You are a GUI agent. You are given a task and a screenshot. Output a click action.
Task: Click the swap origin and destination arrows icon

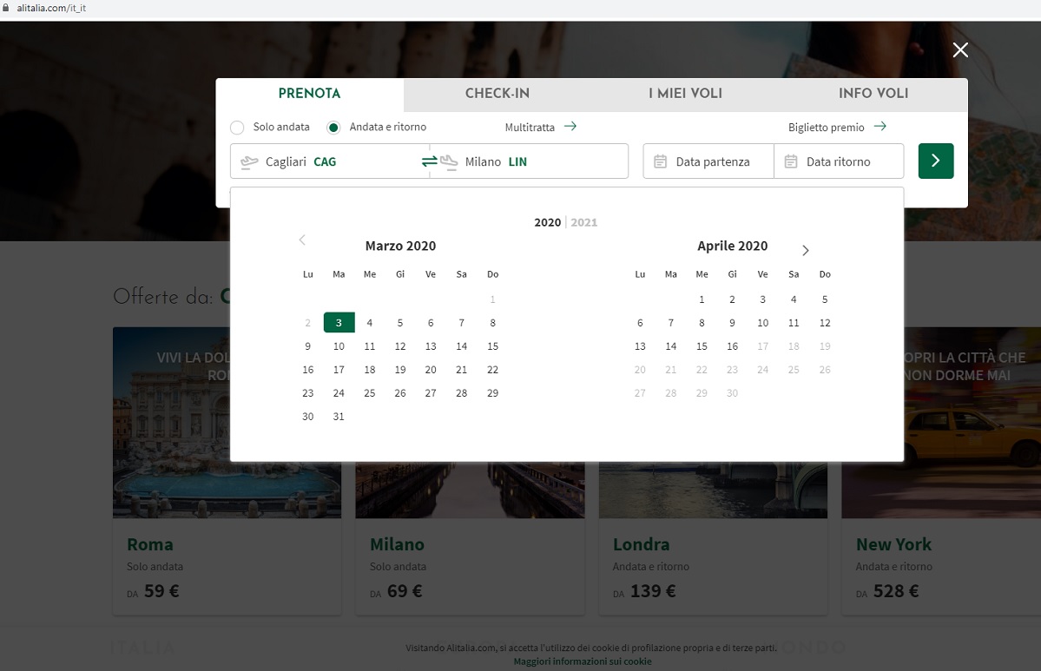(x=430, y=161)
